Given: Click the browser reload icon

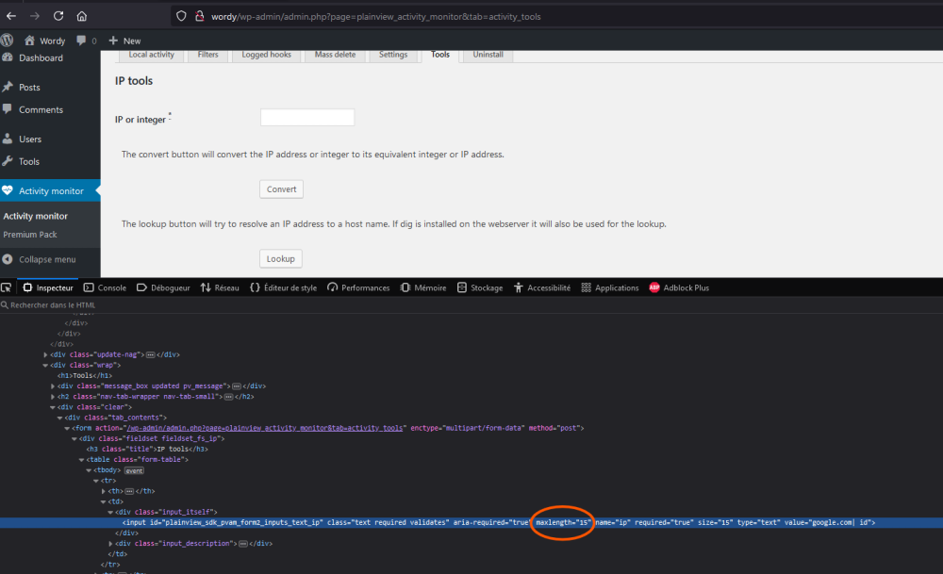Looking at the screenshot, I should (58, 16).
